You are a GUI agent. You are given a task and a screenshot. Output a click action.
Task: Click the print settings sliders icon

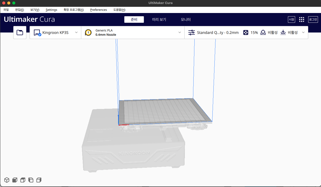(x=192, y=32)
